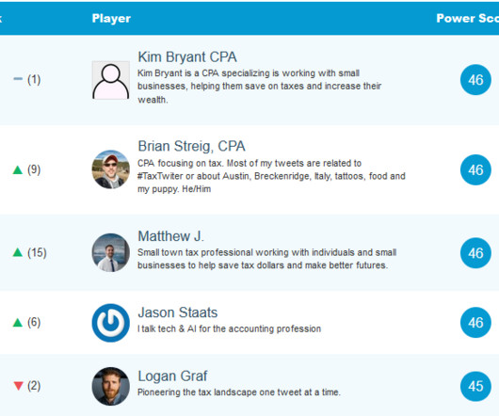Sort by the Power Score column header
Screen dimensions: 499x416
click(x=468, y=19)
